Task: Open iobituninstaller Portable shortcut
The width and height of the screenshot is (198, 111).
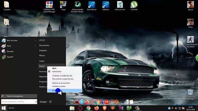Action: (x=78, y=7)
